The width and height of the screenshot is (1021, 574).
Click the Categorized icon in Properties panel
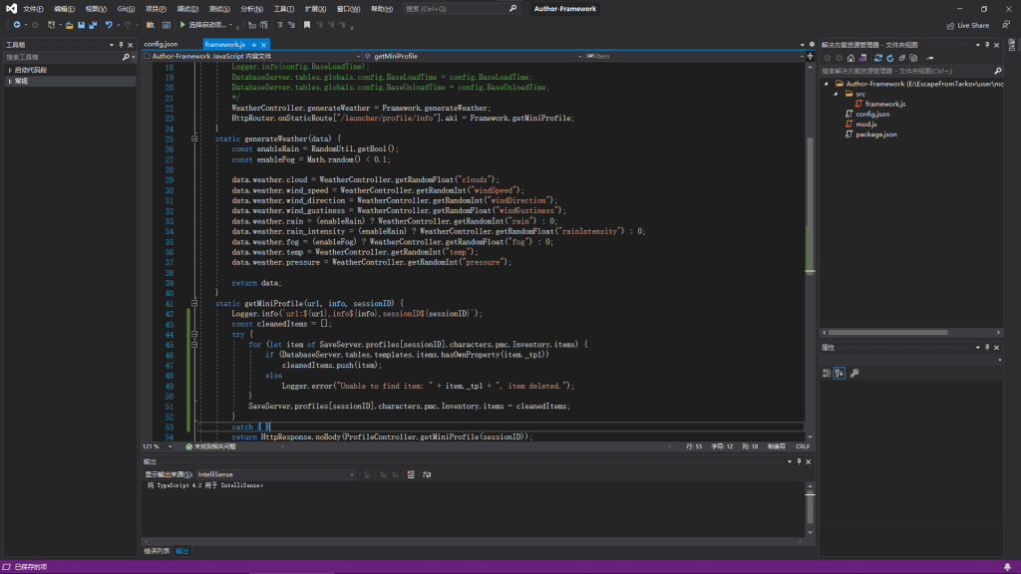(827, 373)
